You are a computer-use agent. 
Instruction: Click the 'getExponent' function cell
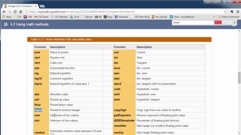(x=124, y=115)
